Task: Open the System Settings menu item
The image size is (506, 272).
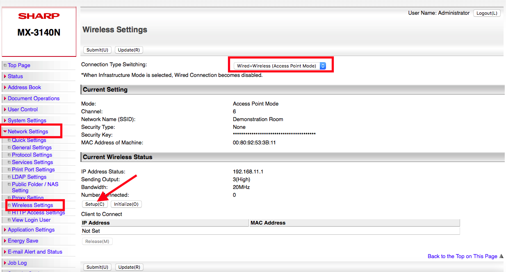Action: [27, 121]
